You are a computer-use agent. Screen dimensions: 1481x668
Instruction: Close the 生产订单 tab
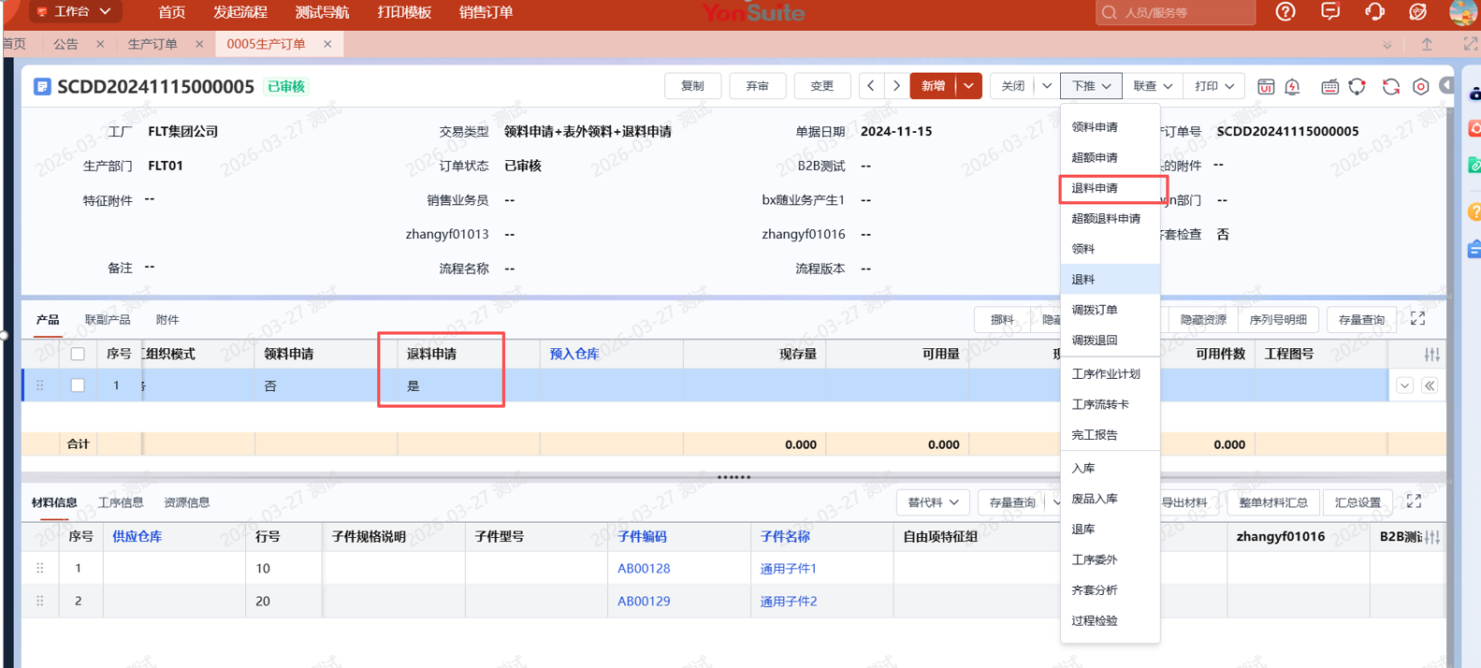199,44
